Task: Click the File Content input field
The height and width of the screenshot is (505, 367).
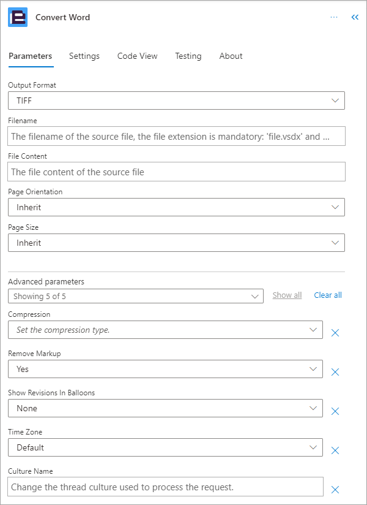Action: (176, 172)
